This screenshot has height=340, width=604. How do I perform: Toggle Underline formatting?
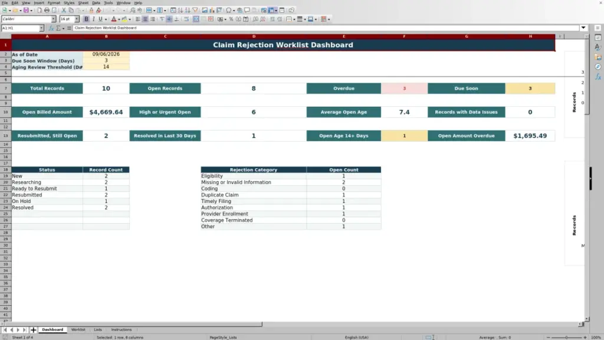tap(100, 19)
